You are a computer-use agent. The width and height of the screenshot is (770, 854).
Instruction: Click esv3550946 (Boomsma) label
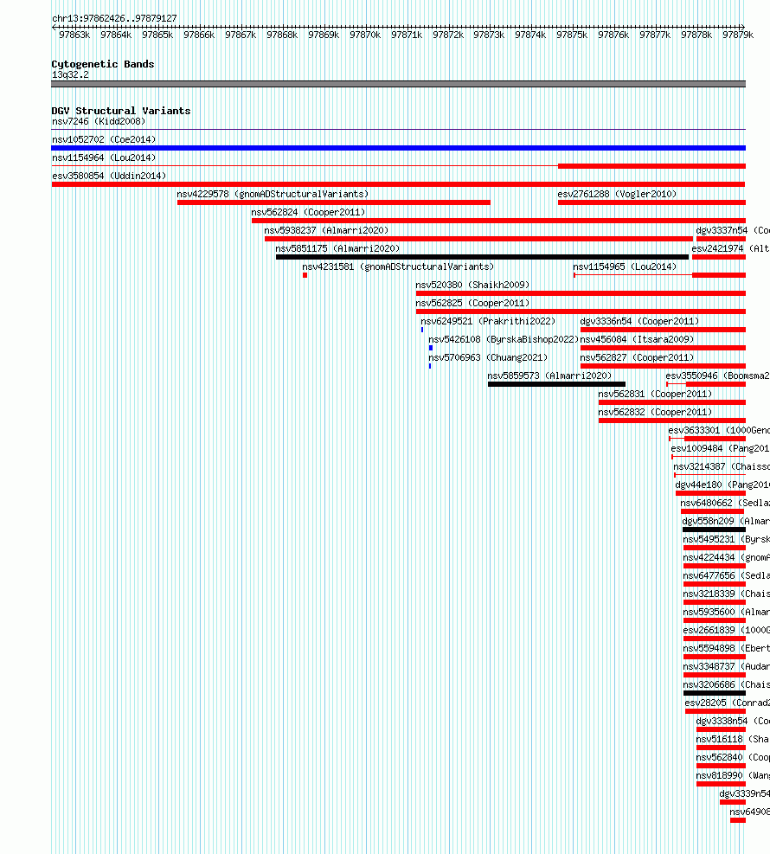click(x=718, y=376)
